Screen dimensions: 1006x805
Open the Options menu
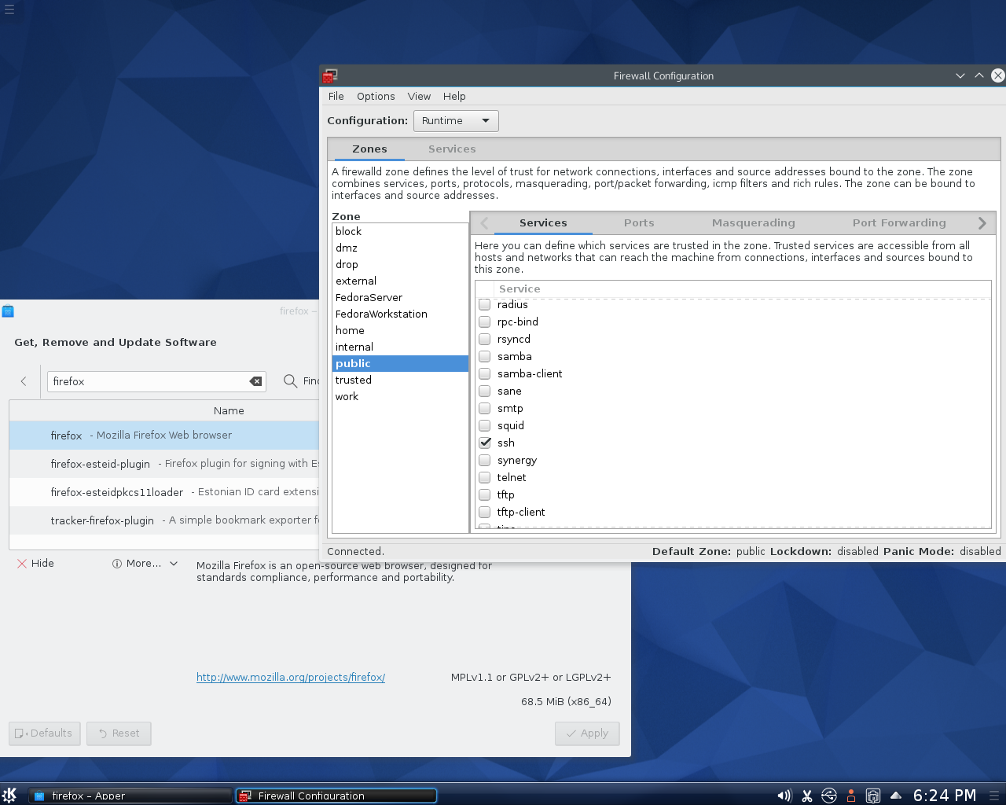tap(376, 96)
